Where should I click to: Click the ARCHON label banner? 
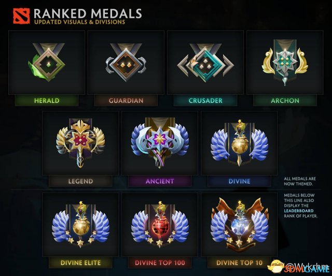(x=285, y=100)
